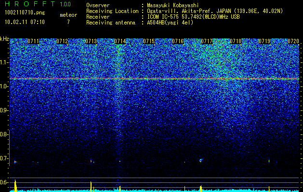Click the tallest yellow power spike at left
303x192 pixels.
coord(15,186)
